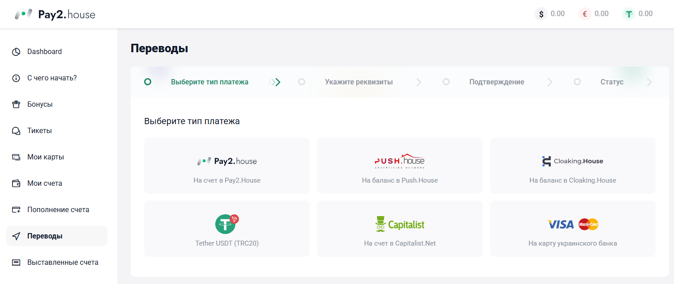Select the Укажите реквизиты step
The image size is (674, 284).
359,82
